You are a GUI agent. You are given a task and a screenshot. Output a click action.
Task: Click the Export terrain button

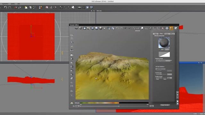(x=165, y=105)
